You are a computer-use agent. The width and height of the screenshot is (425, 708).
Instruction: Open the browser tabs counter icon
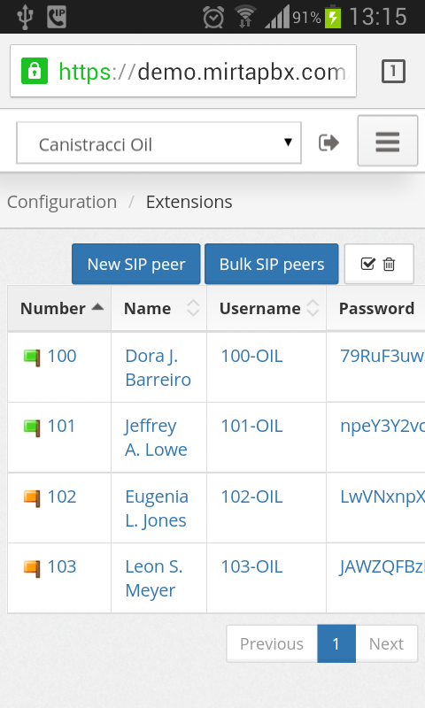tap(393, 71)
